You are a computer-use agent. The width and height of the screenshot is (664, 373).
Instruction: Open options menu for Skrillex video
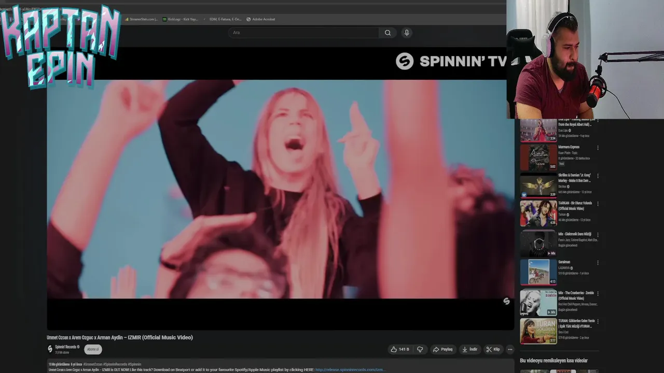(598, 176)
